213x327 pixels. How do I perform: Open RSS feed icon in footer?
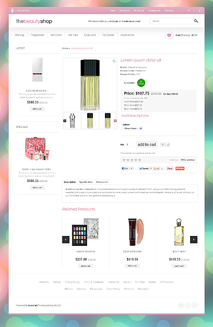pos(194,305)
